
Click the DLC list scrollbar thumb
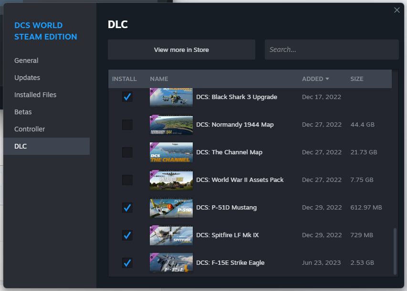[x=395, y=251]
